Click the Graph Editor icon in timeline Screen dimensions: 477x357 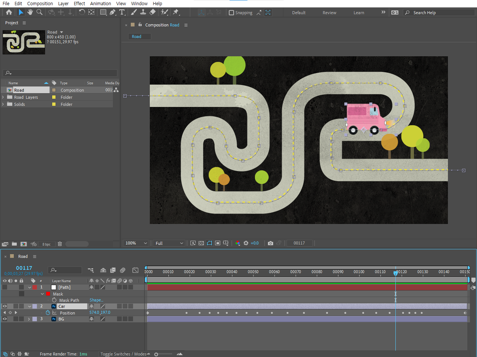pos(135,270)
